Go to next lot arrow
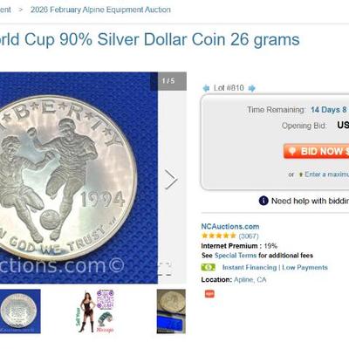 (252, 88)
